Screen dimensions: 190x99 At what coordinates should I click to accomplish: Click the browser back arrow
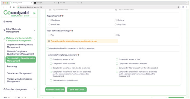click(x=3, y=7)
